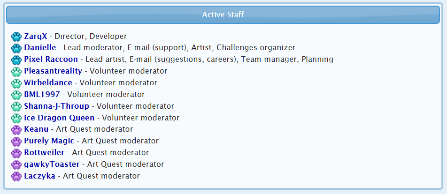Click the green paw icon beside Pleasantreality
Viewport: 447px width, 194px height.
click(16, 72)
